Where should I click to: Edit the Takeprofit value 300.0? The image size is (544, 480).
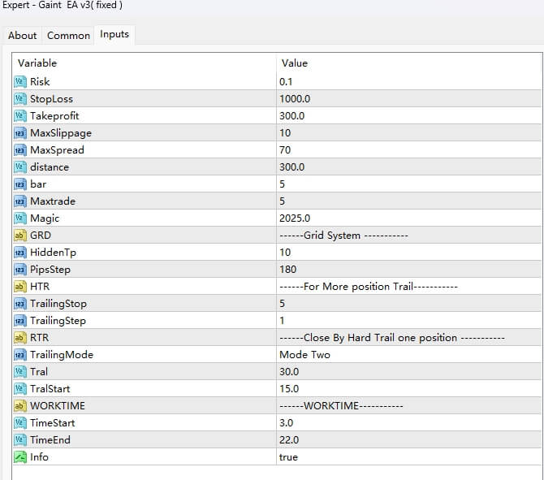point(292,115)
